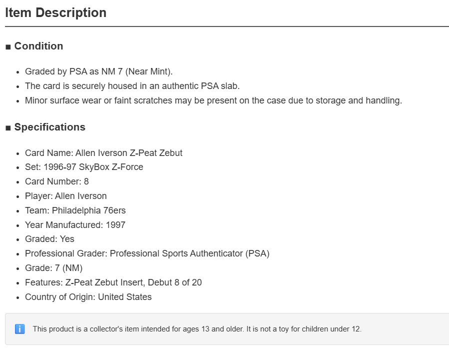Image resolution: width=449 pixels, height=350 pixels.
Task: Click the Player Allen Iverson line
Action: point(66,196)
